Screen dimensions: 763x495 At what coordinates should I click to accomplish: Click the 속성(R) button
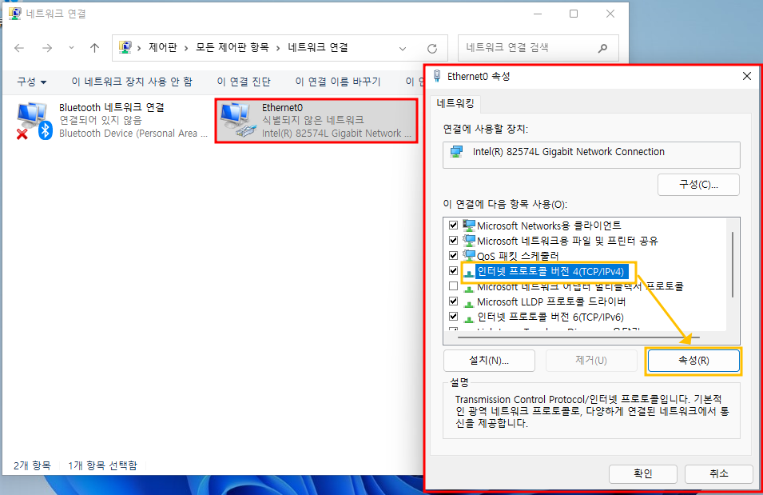click(x=693, y=361)
